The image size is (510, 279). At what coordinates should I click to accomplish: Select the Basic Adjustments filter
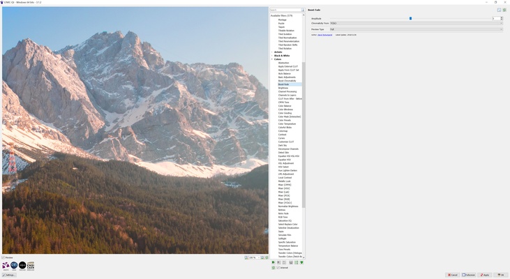287,77
